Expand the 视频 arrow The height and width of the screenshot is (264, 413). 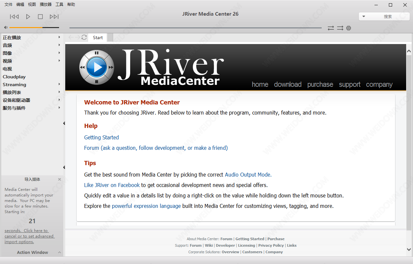pos(59,61)
